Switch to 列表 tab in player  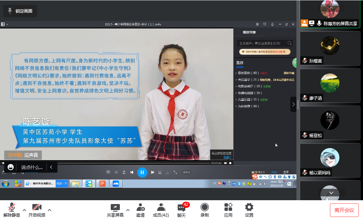(x=274, y=172)
